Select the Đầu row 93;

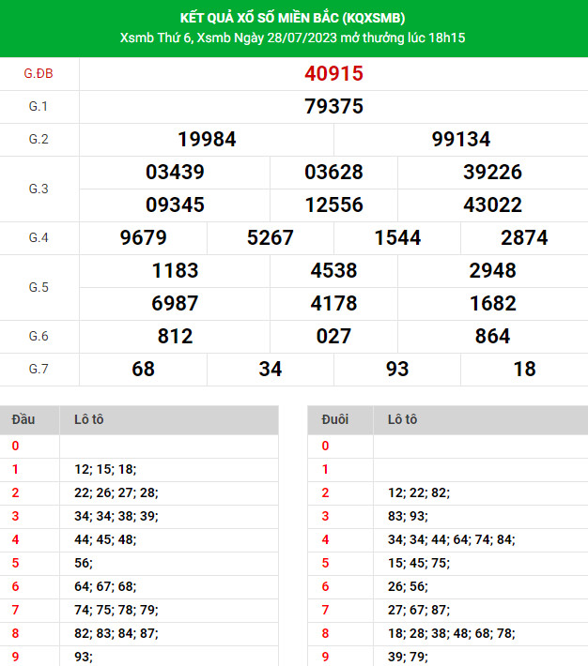139,657
